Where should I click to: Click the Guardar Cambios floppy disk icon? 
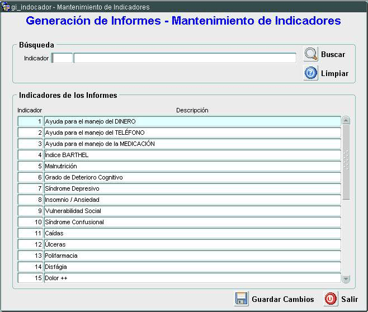[241, 299]
